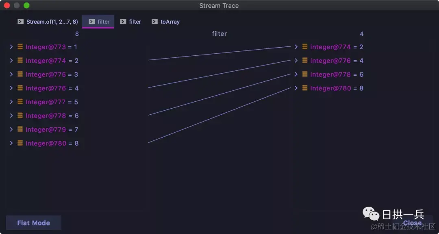Click the yellow minimize window button
The width and height of the screenshot is (439, 234).
[17, 5]
